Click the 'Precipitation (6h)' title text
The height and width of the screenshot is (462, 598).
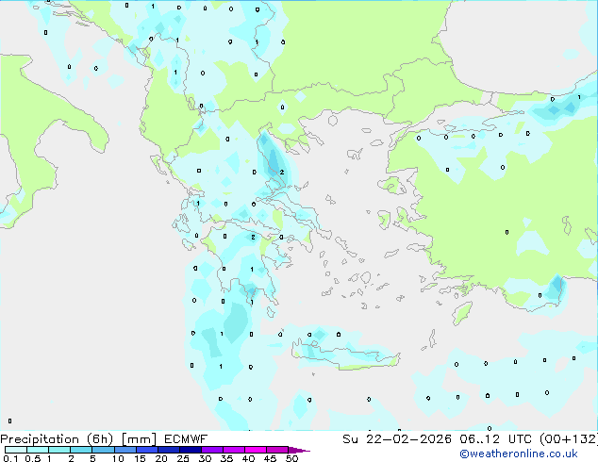coord(57,439)
